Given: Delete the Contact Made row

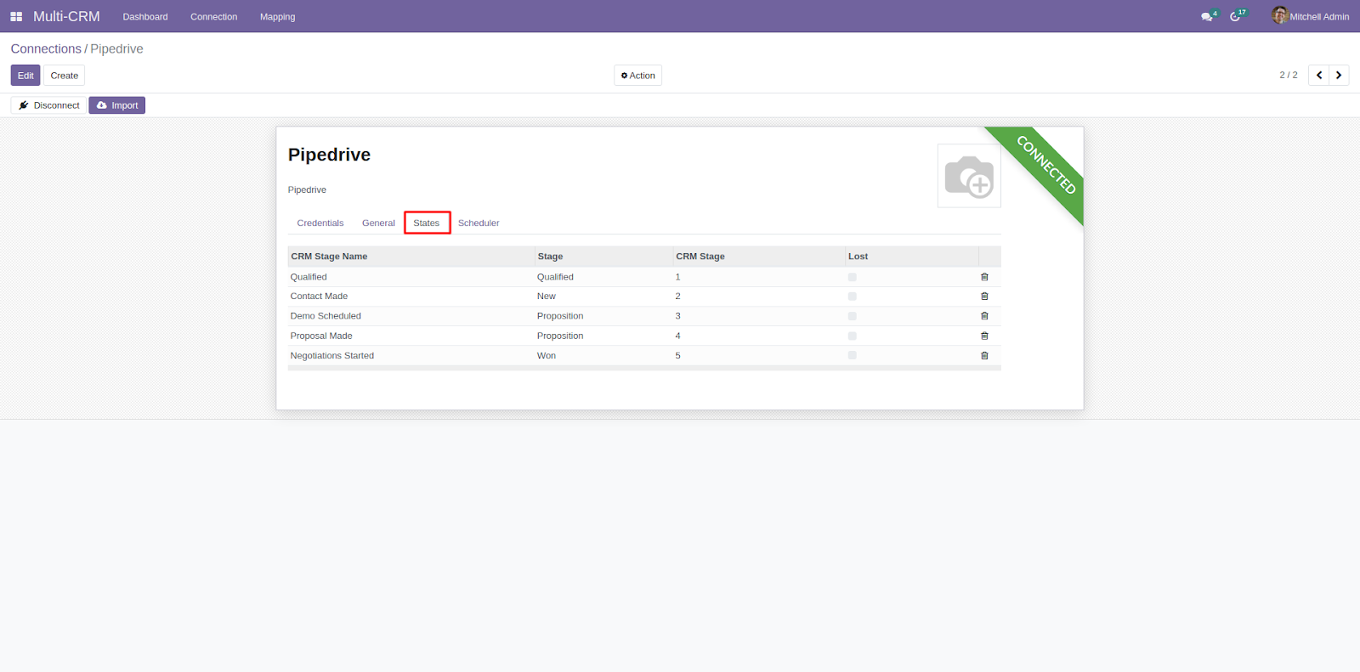Looking at the screenshot, I should 984,296.
